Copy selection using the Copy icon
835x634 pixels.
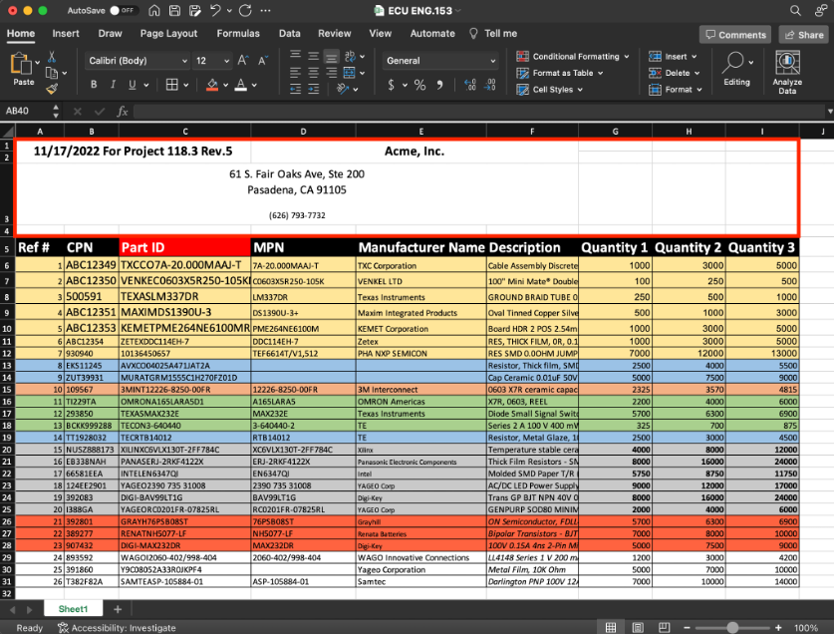pos(52,73)
